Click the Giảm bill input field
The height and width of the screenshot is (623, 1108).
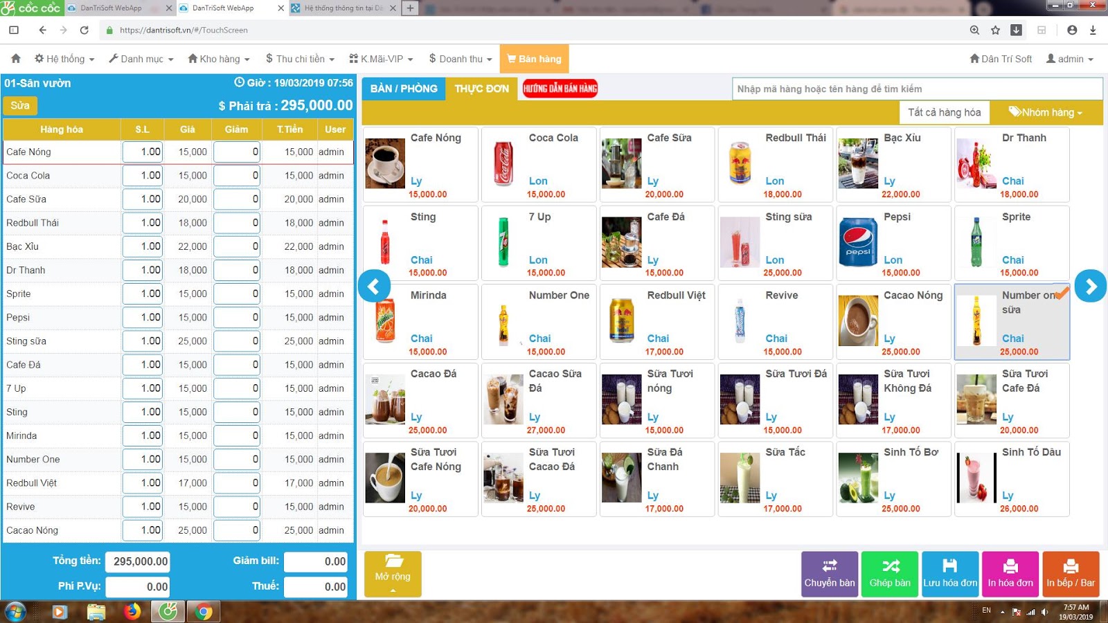(x=316, y=561)
